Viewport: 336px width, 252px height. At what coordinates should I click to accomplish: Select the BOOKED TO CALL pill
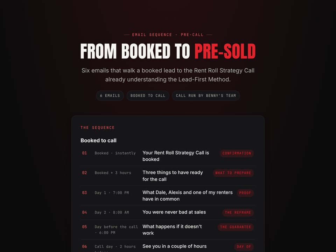(148, 96)
